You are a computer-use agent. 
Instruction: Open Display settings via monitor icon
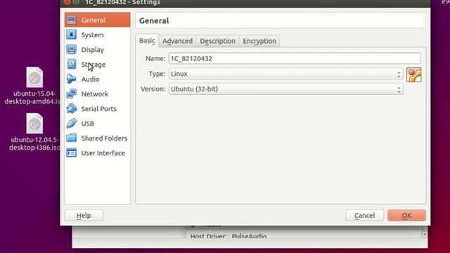[x=72, y=49]
